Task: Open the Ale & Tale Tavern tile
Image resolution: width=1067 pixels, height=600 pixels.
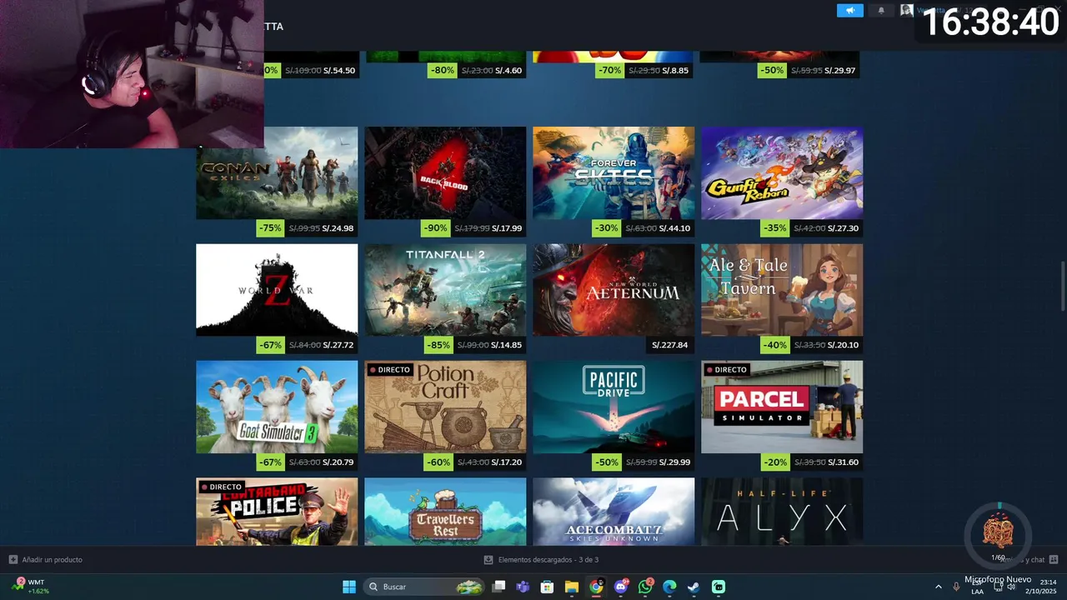Action: [x=782, y=290]
